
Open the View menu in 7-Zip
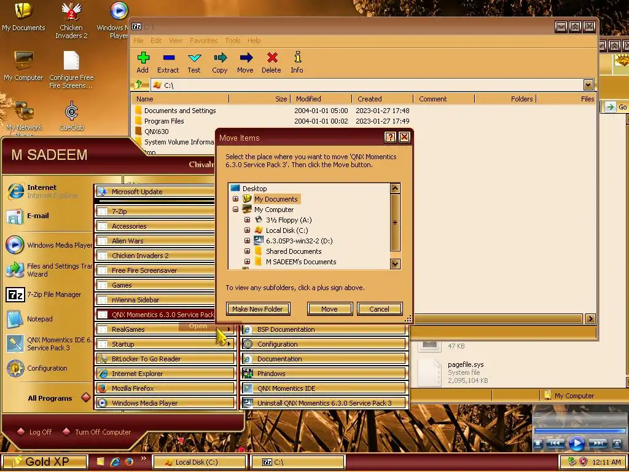[x=176, y=41]
